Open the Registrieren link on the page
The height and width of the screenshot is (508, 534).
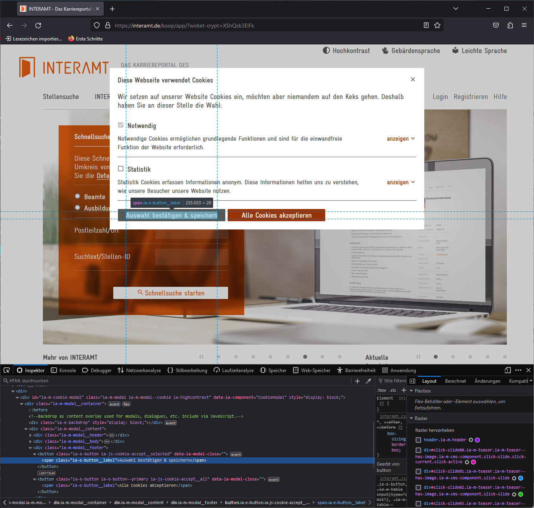471,97
